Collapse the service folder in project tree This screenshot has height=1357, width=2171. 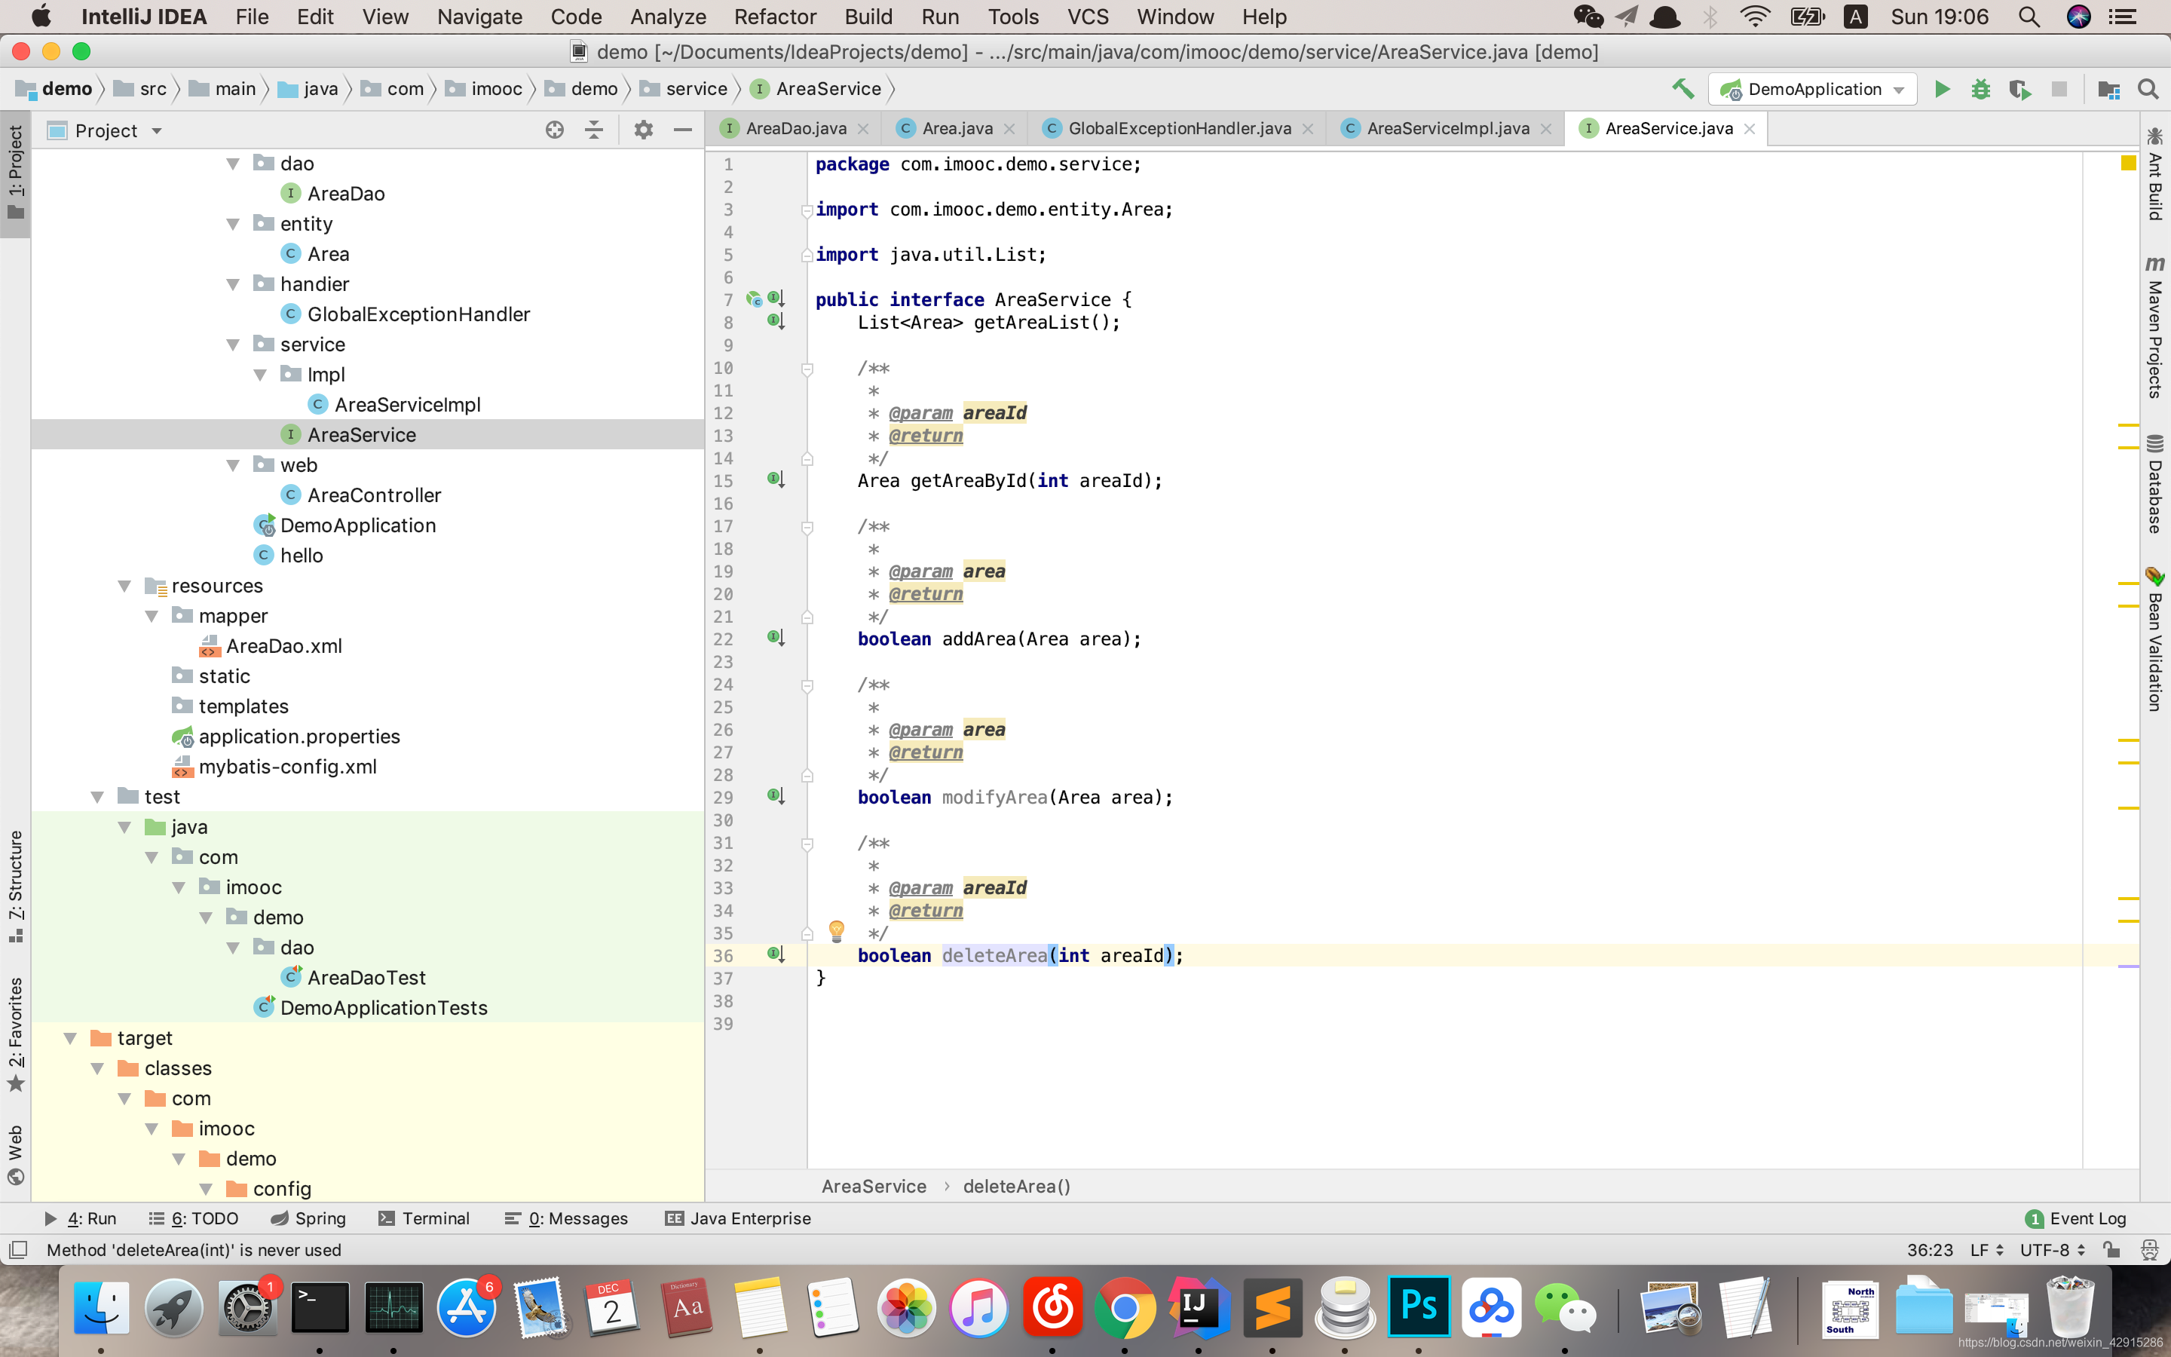click(233, 345)
